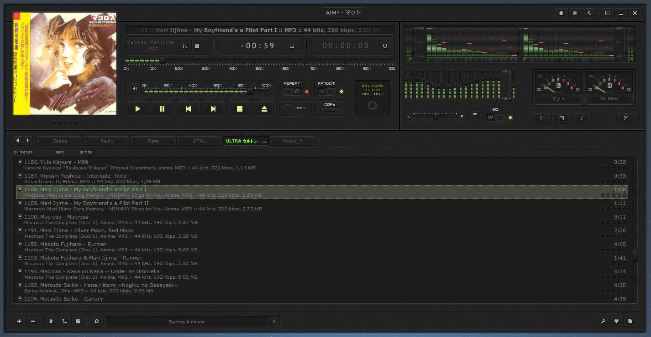Select the Radio playlist tab
Viewport: 651px width, 337px height.
[x=107, y=141]
